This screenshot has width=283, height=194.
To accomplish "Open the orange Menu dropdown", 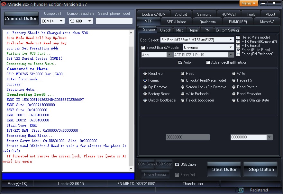I will pyautogui.click(x=248, y=3).
